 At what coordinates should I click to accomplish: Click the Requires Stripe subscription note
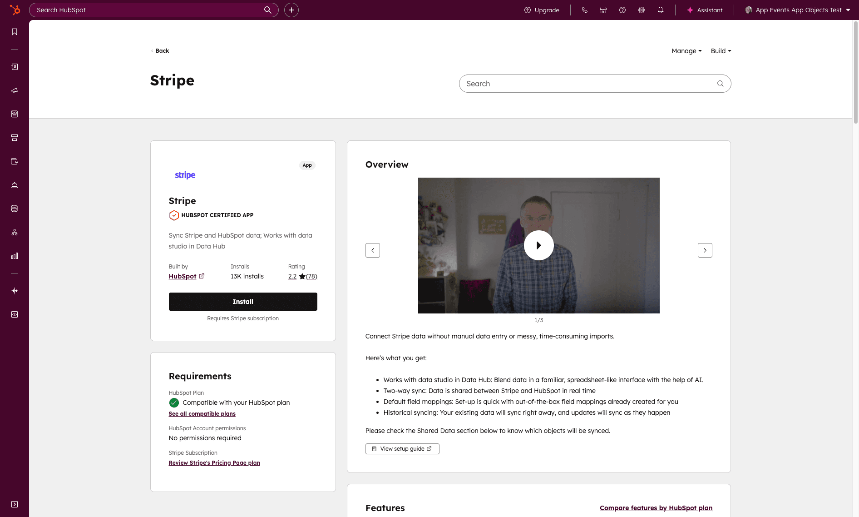(x=243, y=318)
